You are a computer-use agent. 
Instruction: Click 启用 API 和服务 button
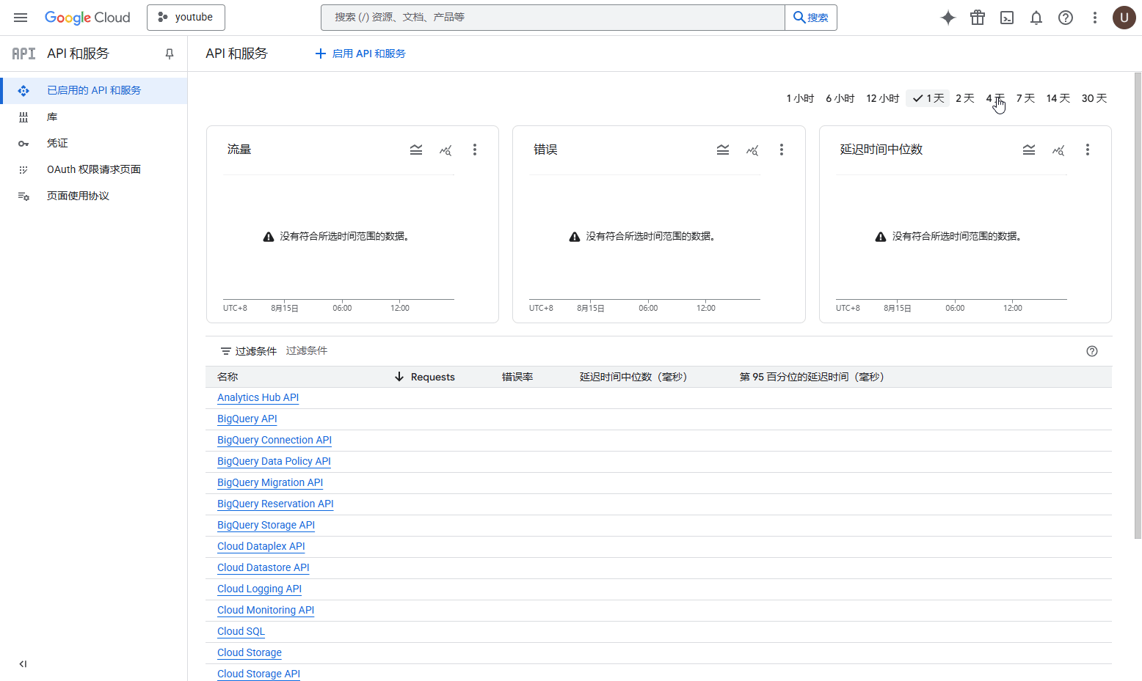tap(360, 54)
